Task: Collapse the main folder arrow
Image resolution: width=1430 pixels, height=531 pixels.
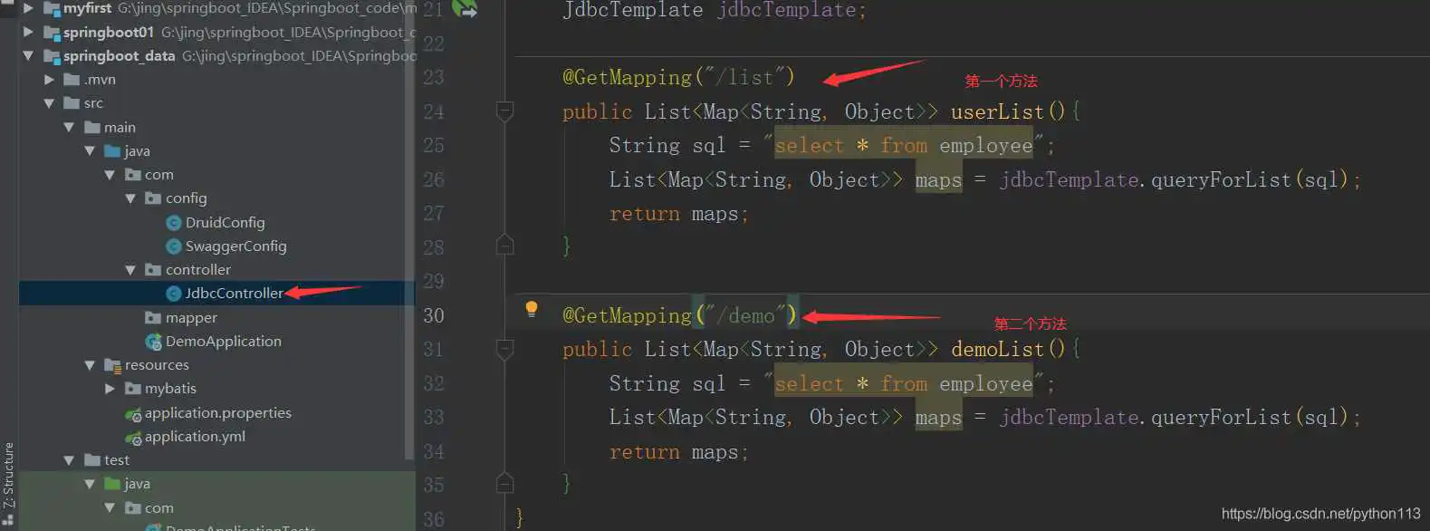Action: pyautogui.click(x=69, y=128)
